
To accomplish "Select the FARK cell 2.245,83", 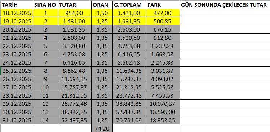I will (x=163, y=62).
